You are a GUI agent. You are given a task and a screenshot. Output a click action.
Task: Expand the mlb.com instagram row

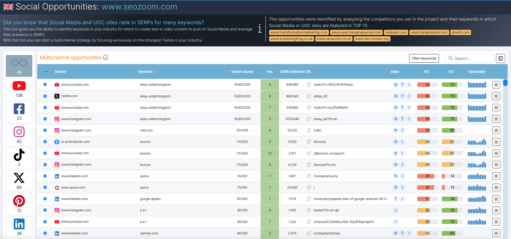(x=45, y=130)
